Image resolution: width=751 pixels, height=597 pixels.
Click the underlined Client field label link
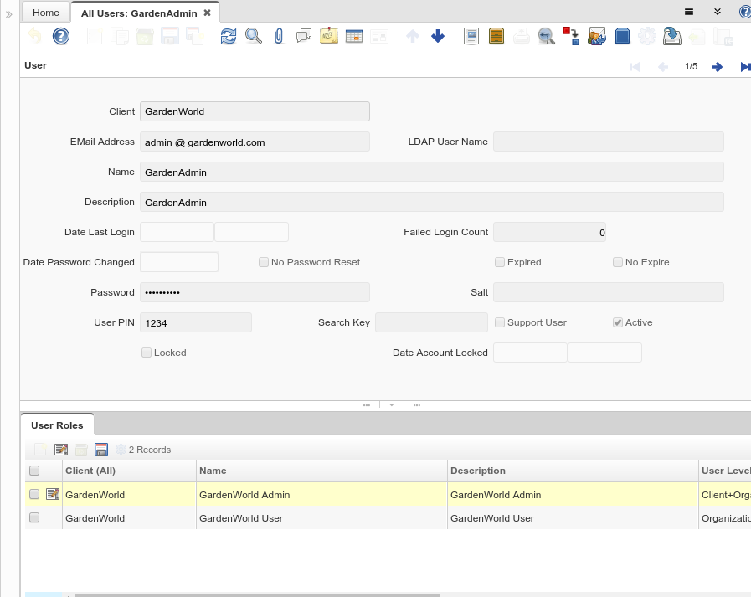point(121,111)
